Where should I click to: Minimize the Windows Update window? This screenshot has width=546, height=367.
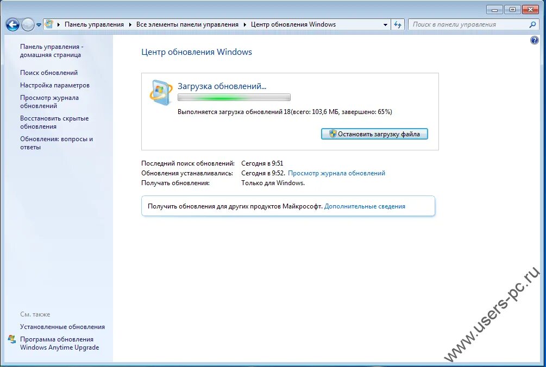pos(494,10)
